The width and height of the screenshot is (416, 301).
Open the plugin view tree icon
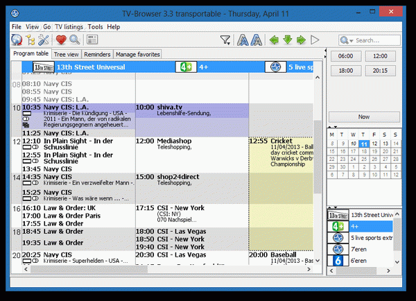point(31,40)
